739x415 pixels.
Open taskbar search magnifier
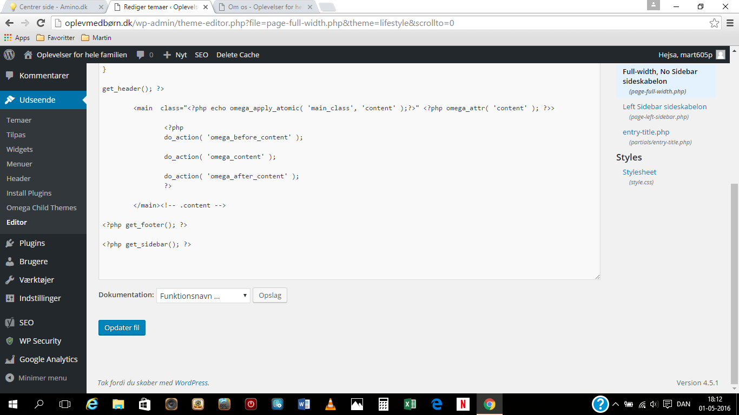pos(39,404)
